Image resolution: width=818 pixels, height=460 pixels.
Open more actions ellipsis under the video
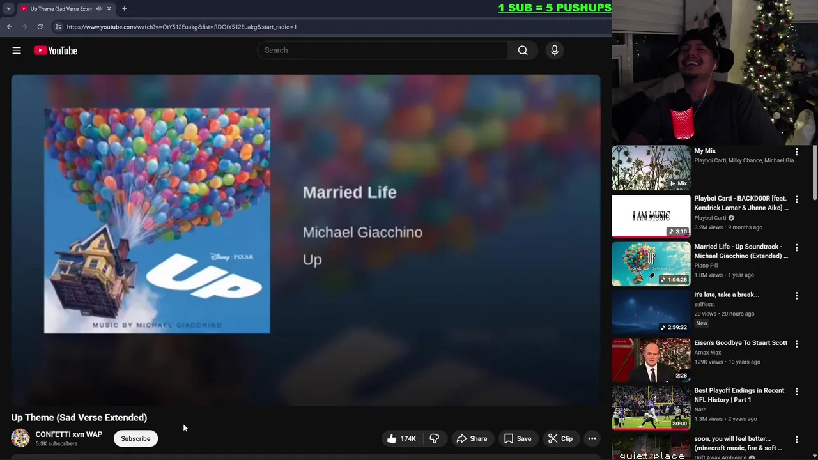[x=592, y=438]
